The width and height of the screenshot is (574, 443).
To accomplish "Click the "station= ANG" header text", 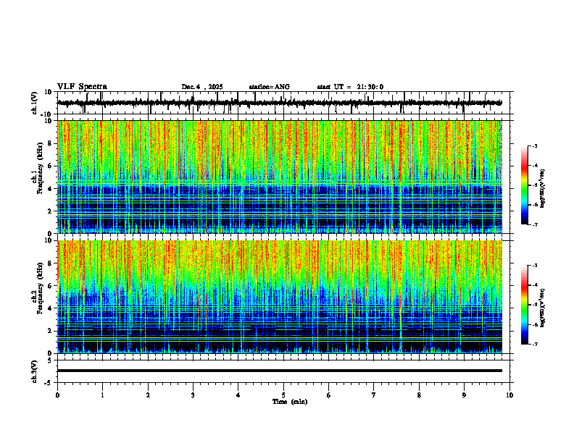I will point(270,87).
